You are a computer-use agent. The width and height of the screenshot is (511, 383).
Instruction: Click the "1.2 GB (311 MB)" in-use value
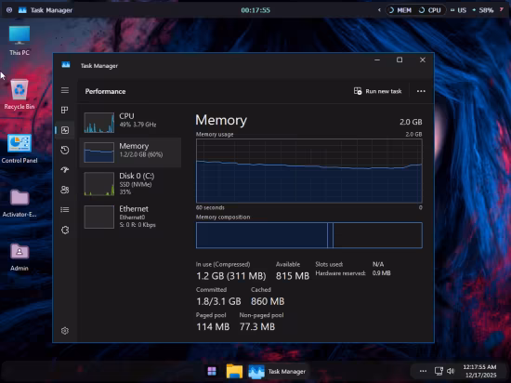click(x=230, y=276)
